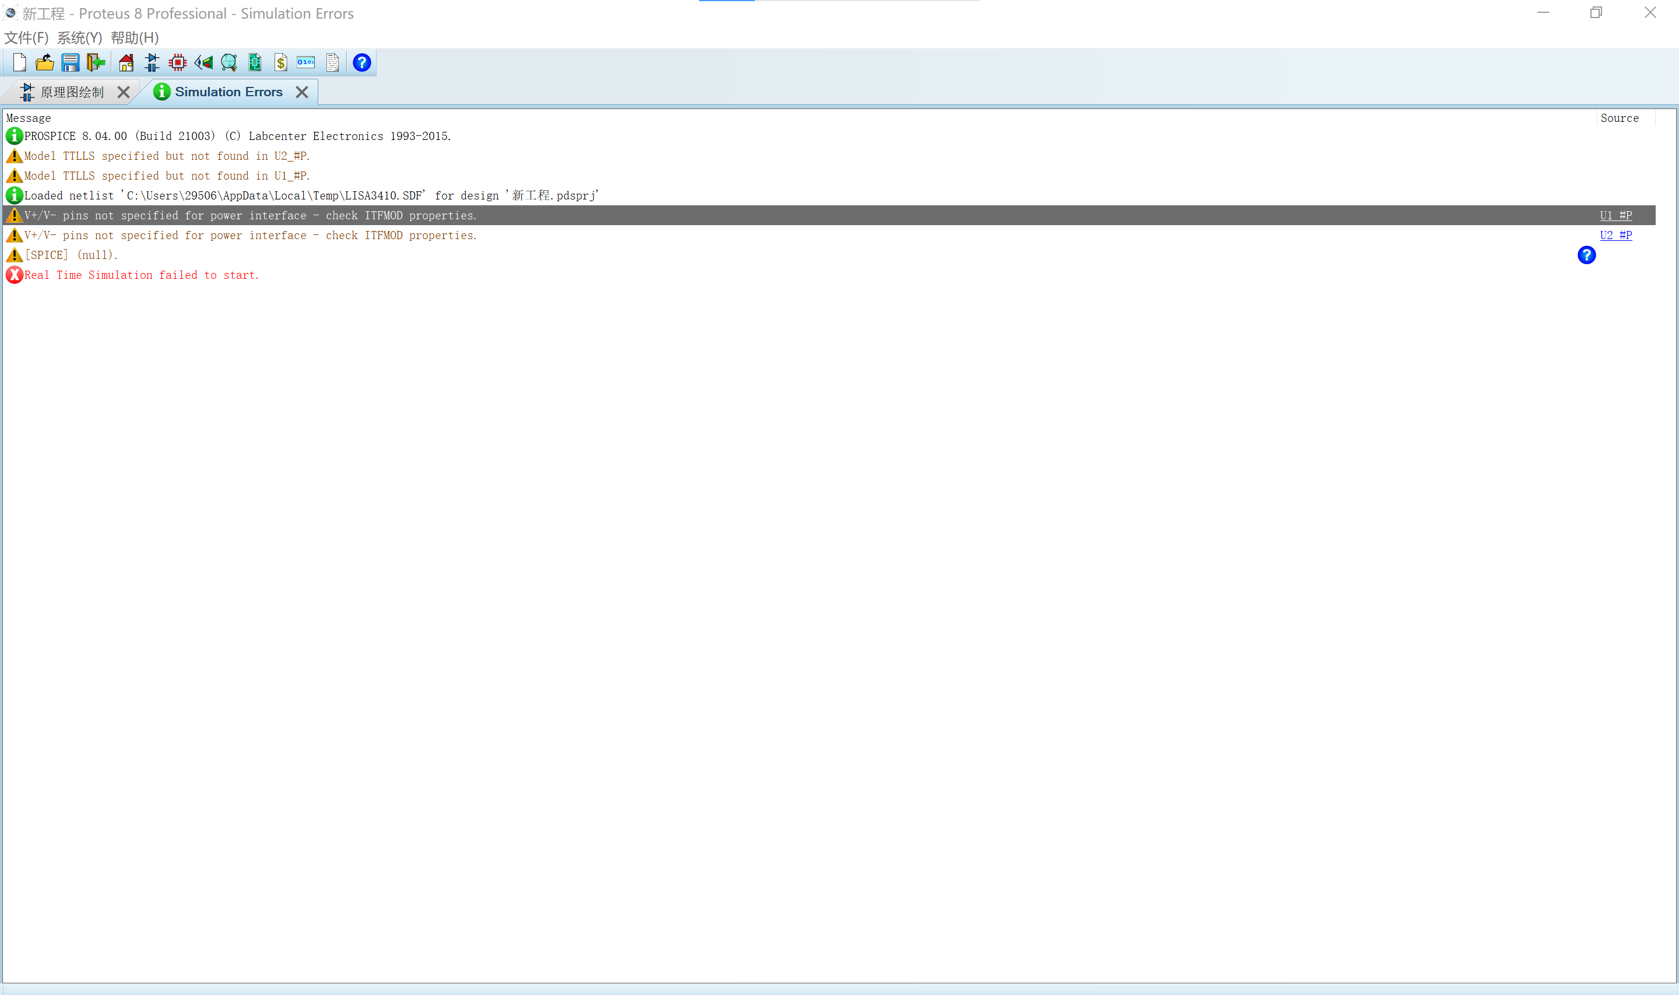Click the New Project icon
The width and height of the screenshot is (1679, 995).
[19, 62]
